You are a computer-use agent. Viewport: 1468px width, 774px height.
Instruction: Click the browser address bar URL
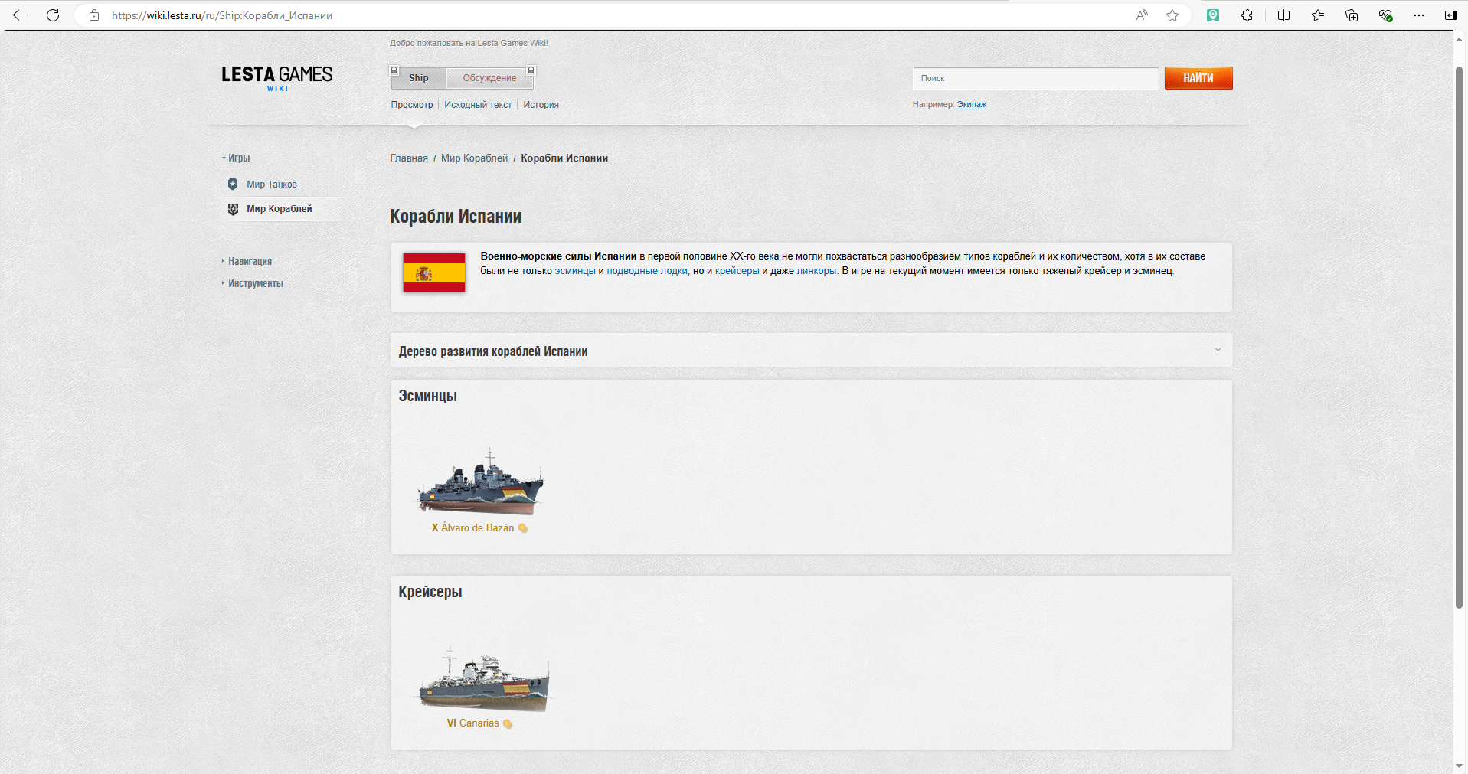coord(222,15)
